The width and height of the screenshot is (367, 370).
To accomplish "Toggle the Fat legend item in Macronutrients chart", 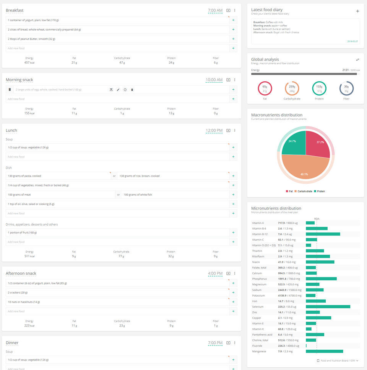I will [289, 192].
